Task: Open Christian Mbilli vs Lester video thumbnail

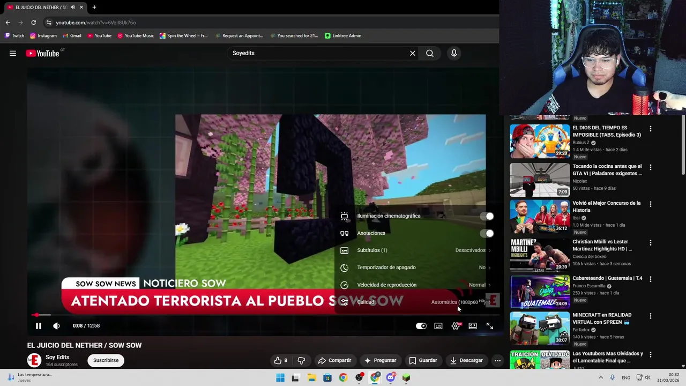Action: click(540, 255)
